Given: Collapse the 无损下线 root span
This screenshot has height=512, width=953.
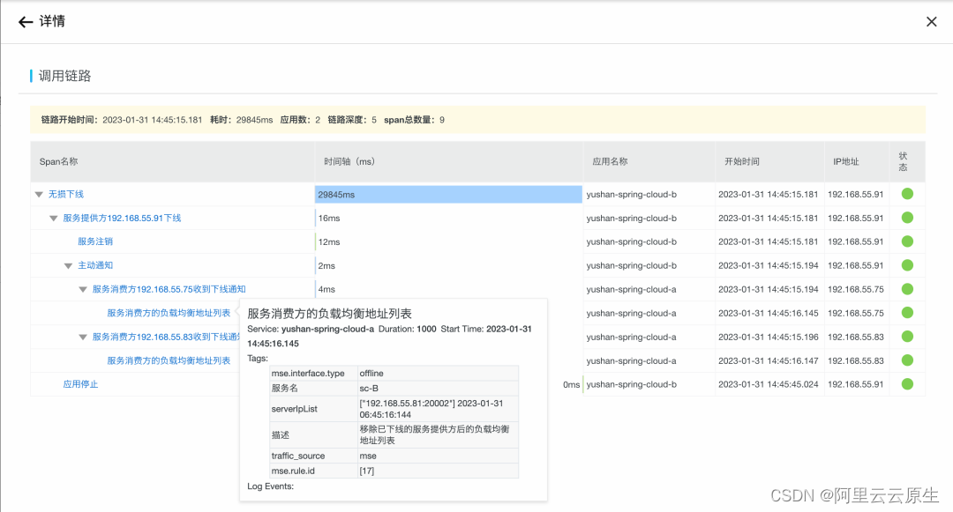Looking at the screenshot, I should pyautogui.click(x=39, y=195).
